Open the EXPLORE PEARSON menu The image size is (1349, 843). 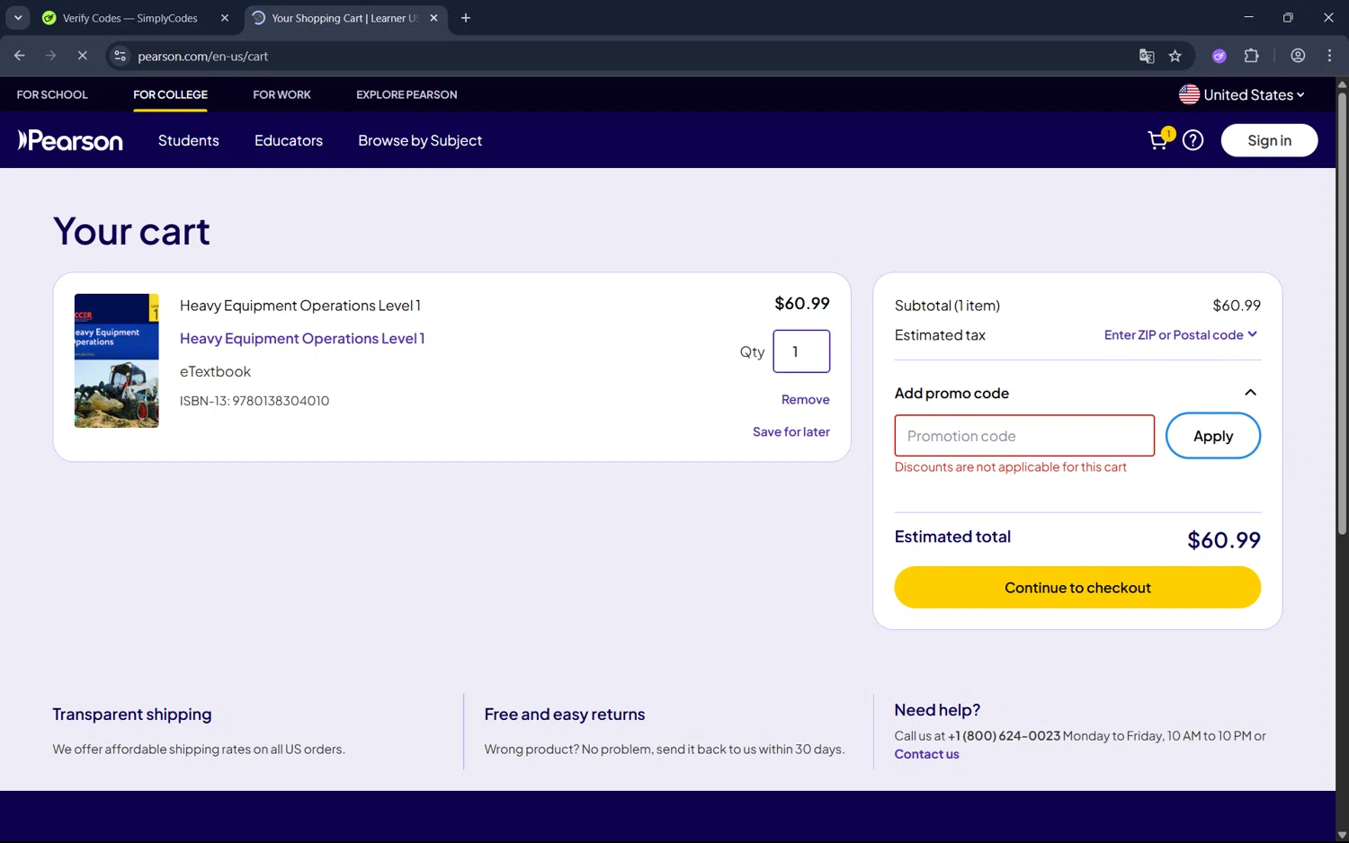(406, 94)
